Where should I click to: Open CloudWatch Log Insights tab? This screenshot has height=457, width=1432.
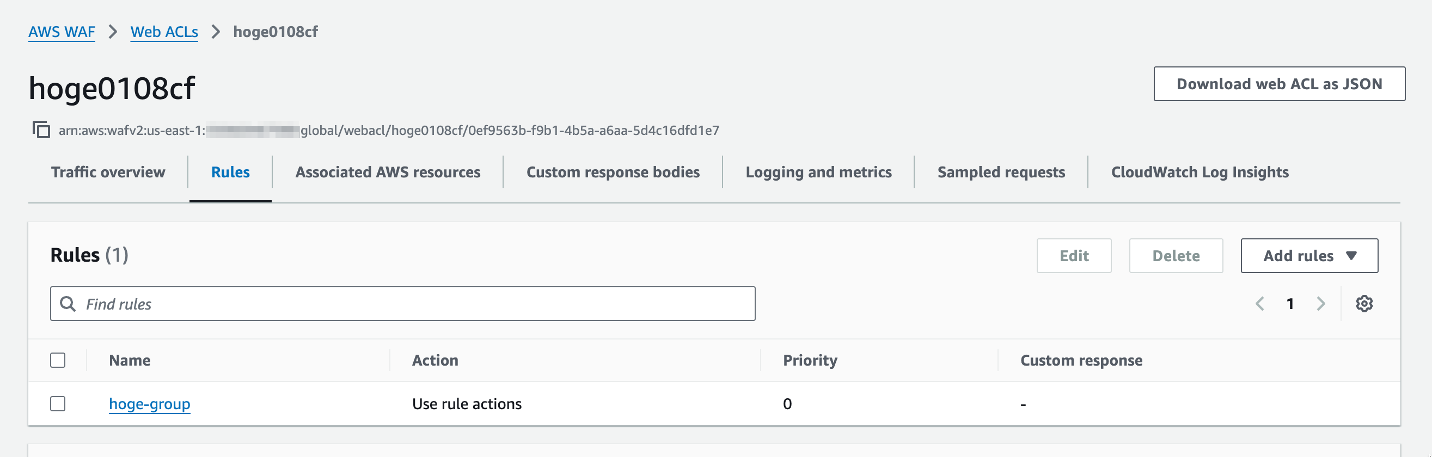point(1199,172)
